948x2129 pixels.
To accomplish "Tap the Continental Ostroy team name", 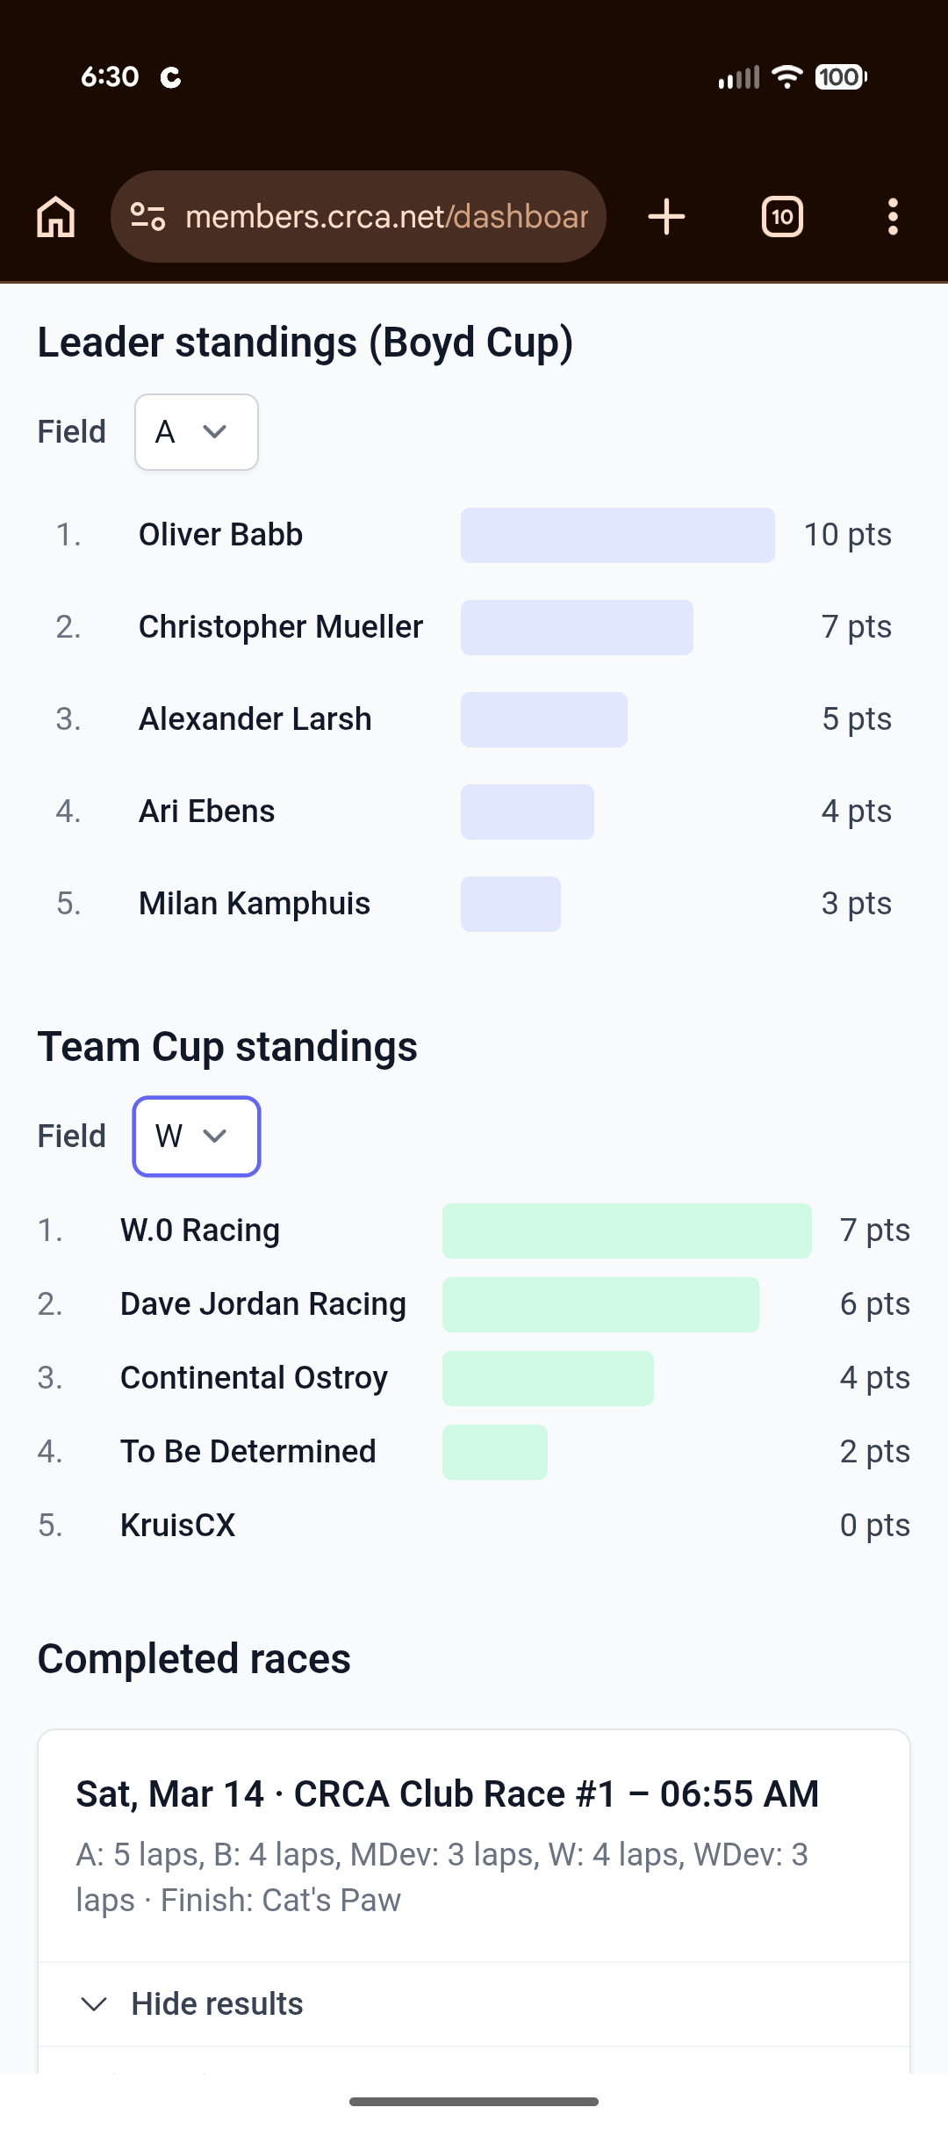I will click(x=254, y=1378).
